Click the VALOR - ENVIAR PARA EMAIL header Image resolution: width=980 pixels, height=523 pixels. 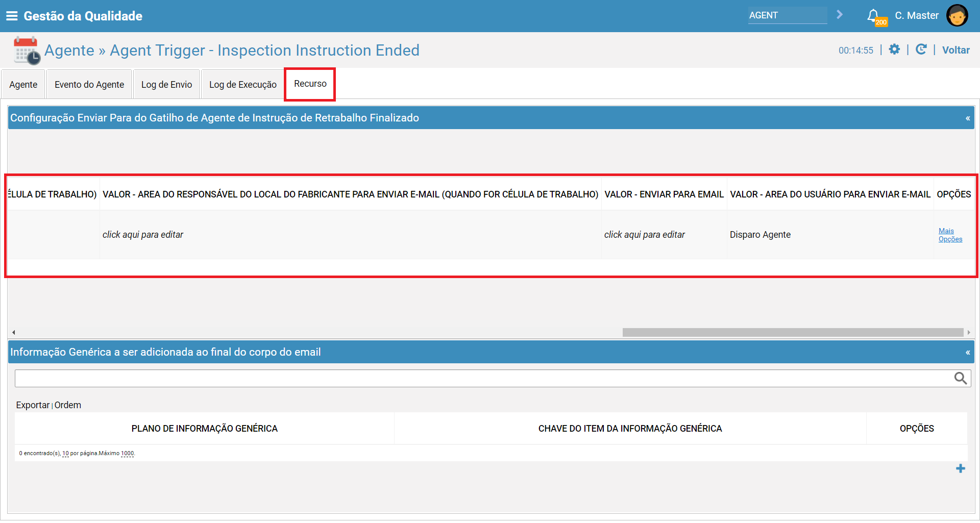pos(664,194)
